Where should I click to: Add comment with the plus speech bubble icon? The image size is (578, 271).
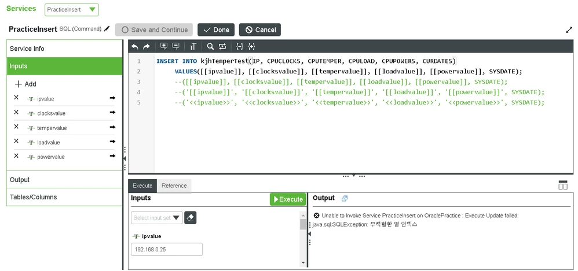tap(164, 46)
